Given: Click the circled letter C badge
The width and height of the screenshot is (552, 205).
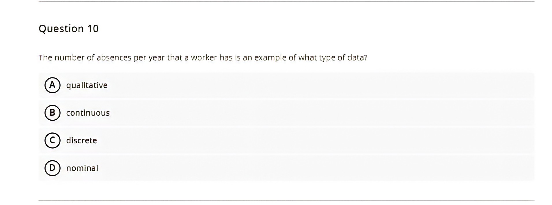Looking at the screenshot, I should [52, 141].
